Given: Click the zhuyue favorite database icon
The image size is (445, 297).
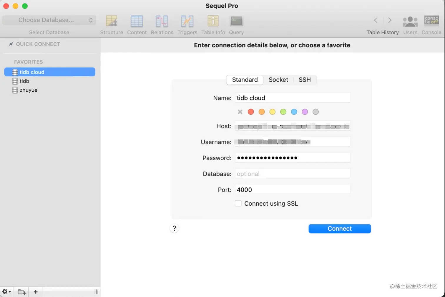Looking at the screenshot, I should point(15,90).
